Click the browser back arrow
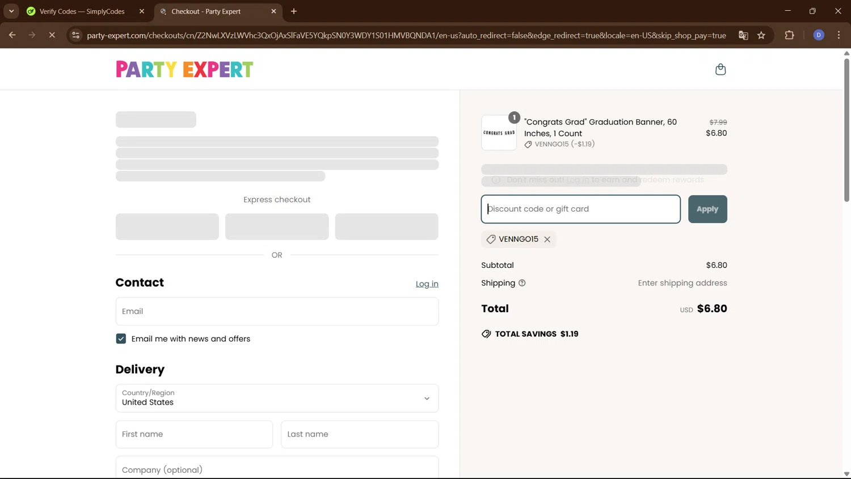 tap(12, 35)
